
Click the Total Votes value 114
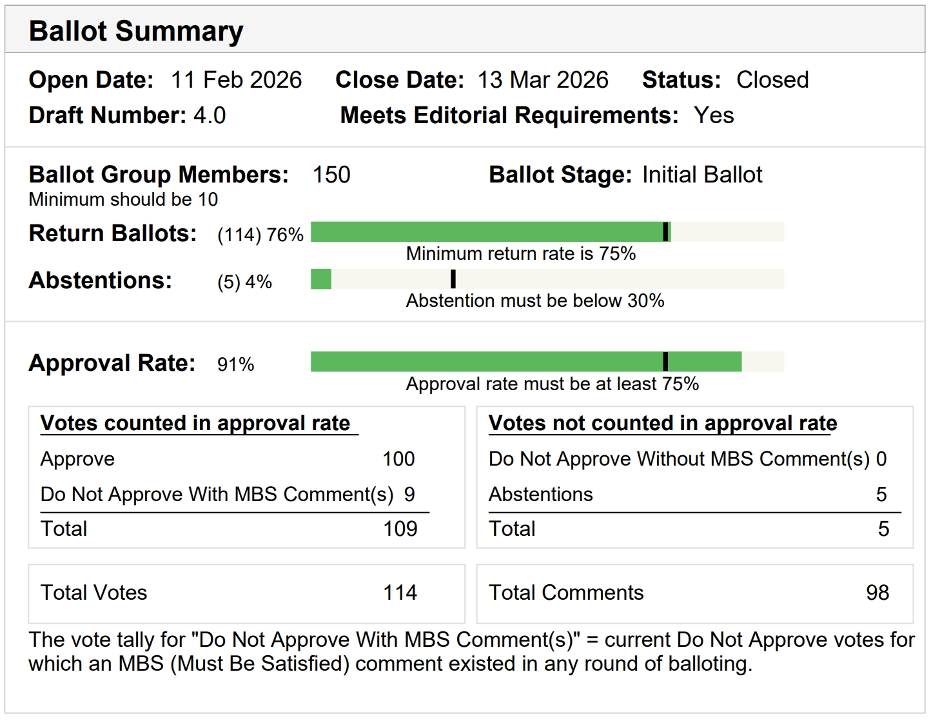(400, 593)
